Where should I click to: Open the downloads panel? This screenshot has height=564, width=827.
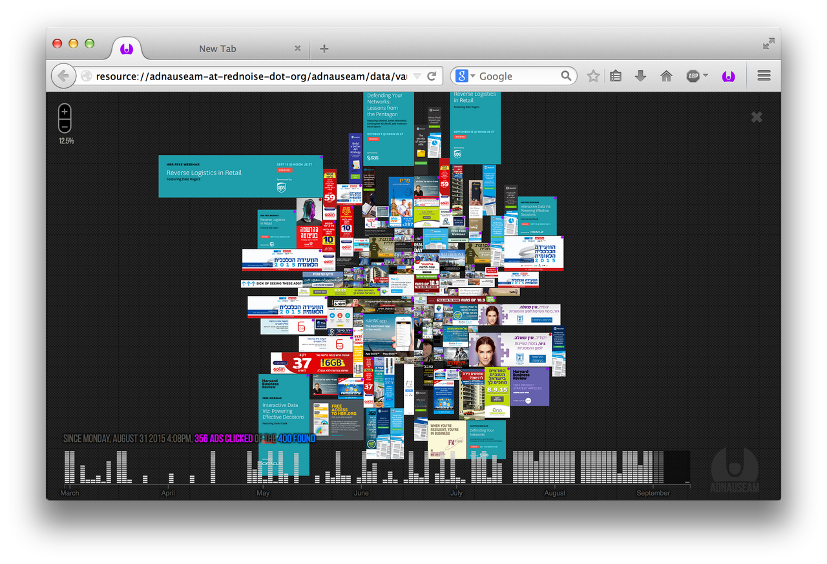point(640,76)
